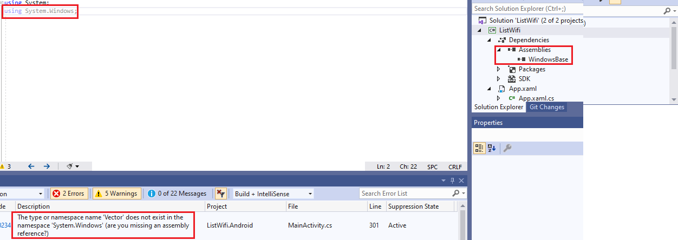Click the Search Error List field
The width and height of the screenshot is (678, 240).
click(406, 194)
